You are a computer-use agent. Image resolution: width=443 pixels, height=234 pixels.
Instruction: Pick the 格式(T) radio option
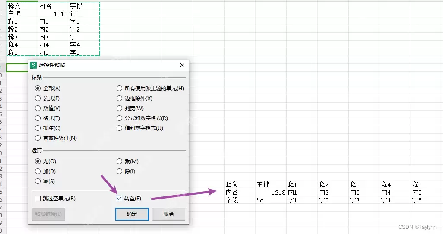[x=47, y=118]
